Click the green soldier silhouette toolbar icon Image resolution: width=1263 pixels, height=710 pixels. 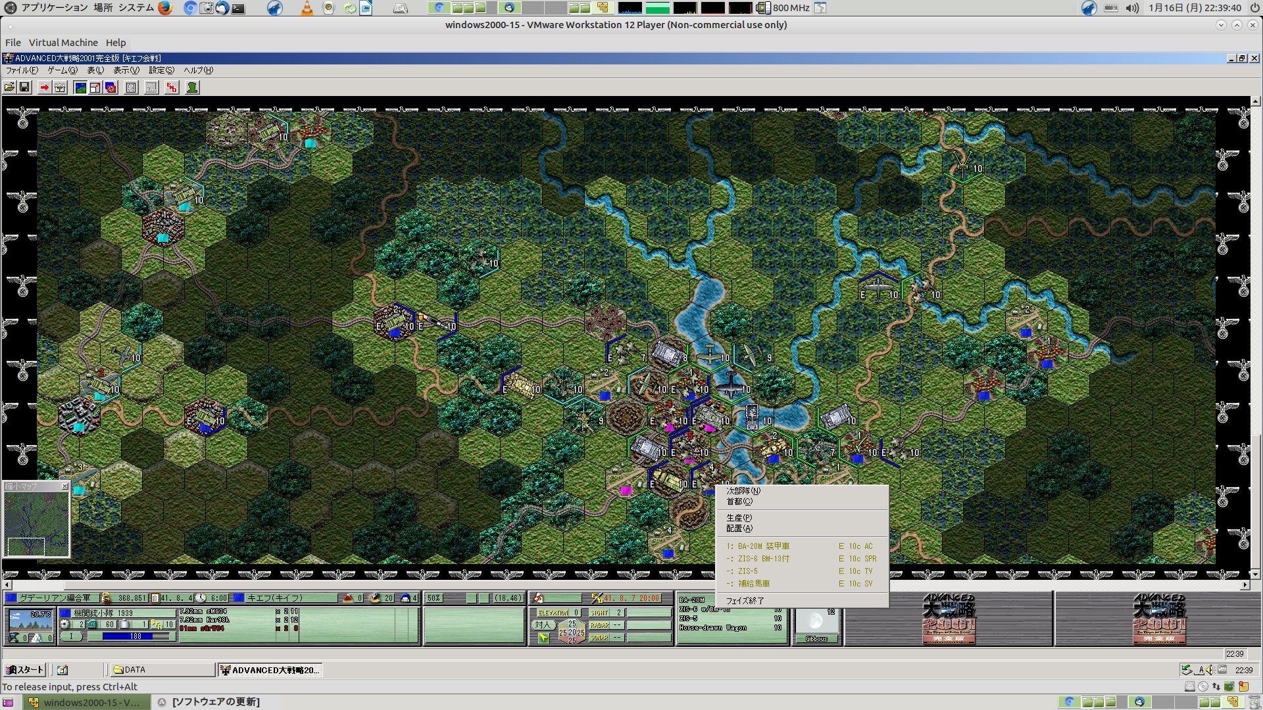(192, 87)
